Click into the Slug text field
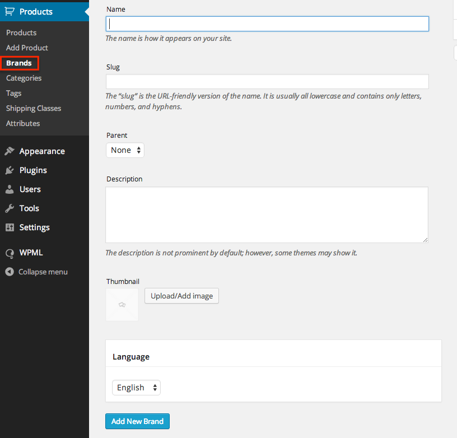The height and width of the screenshot is (438, 457). click(267, 81)
